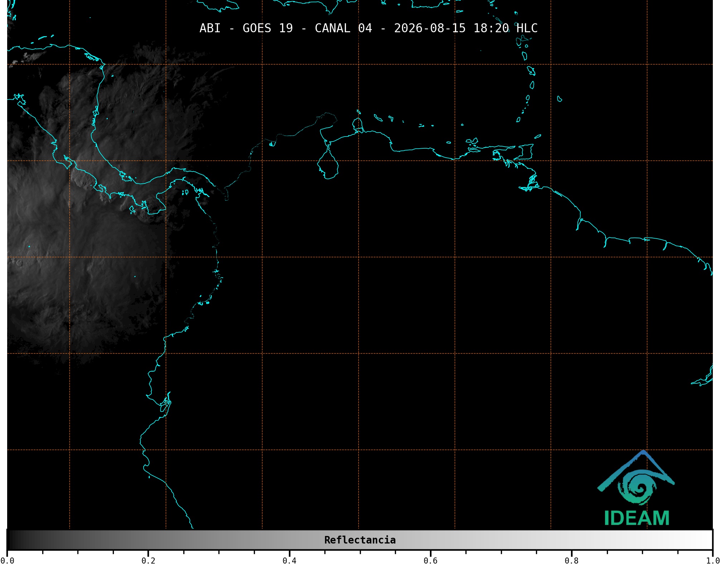Click the colorbar tick label 0.0
Viewport: 720px width, 565px height.
coord(7,560)
